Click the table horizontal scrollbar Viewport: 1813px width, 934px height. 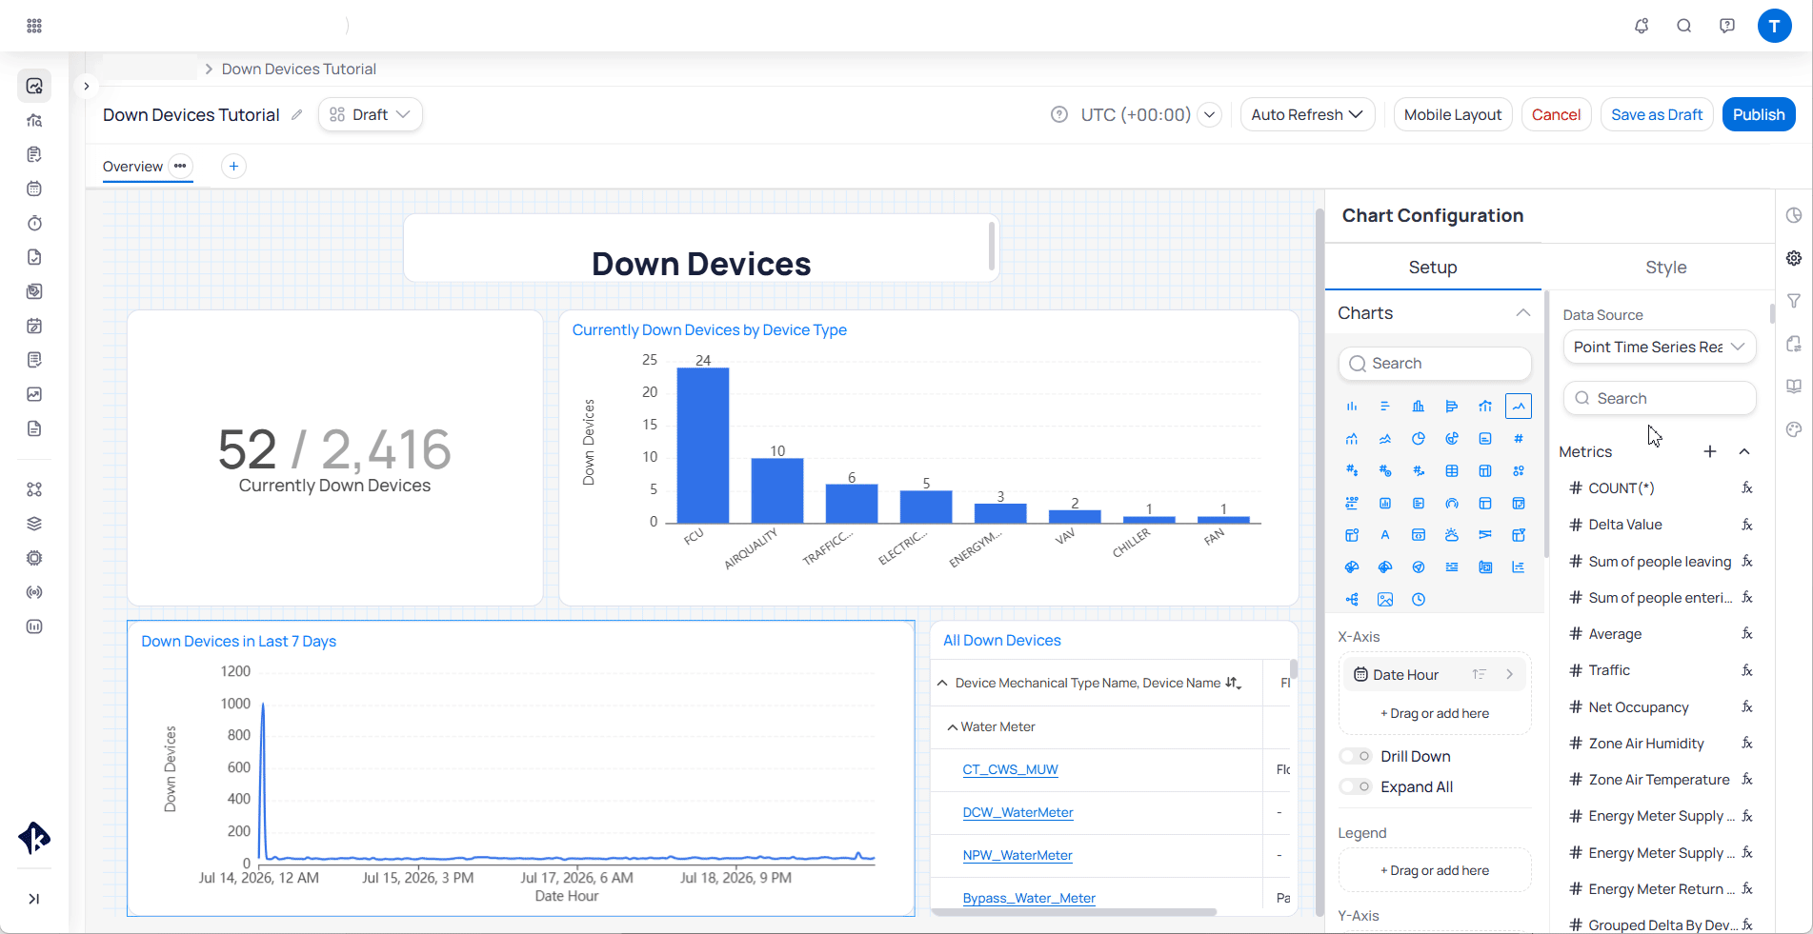[x=1074, y=912]
